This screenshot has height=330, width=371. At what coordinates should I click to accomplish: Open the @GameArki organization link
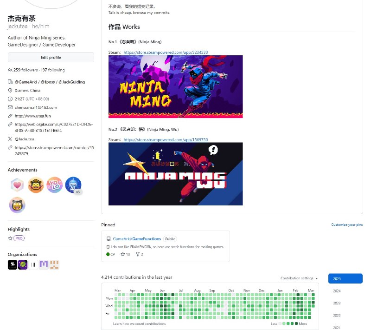point(26,82)
